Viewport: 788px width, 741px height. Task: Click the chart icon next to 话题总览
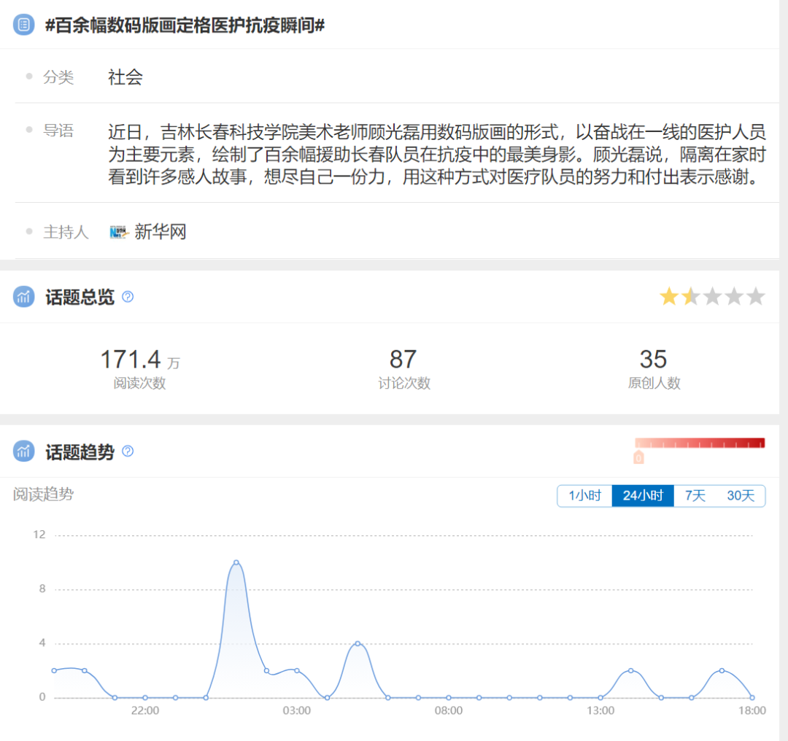[23, 297]
